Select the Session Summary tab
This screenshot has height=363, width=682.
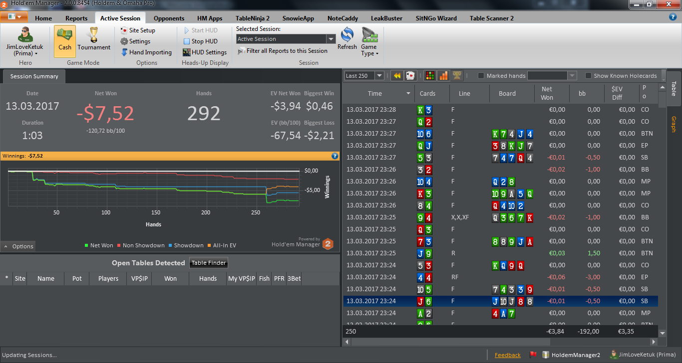coord(34,76)
